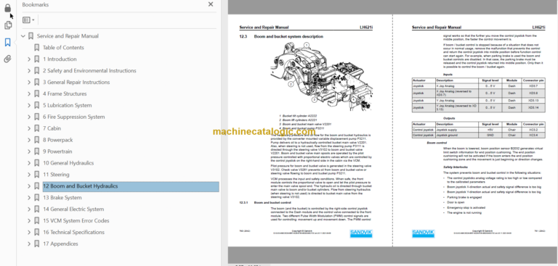Expand the 15 VCM System Error Codes bookmark
The height and width of the screenshot is (266, 558).
click(x=29, y=220)
